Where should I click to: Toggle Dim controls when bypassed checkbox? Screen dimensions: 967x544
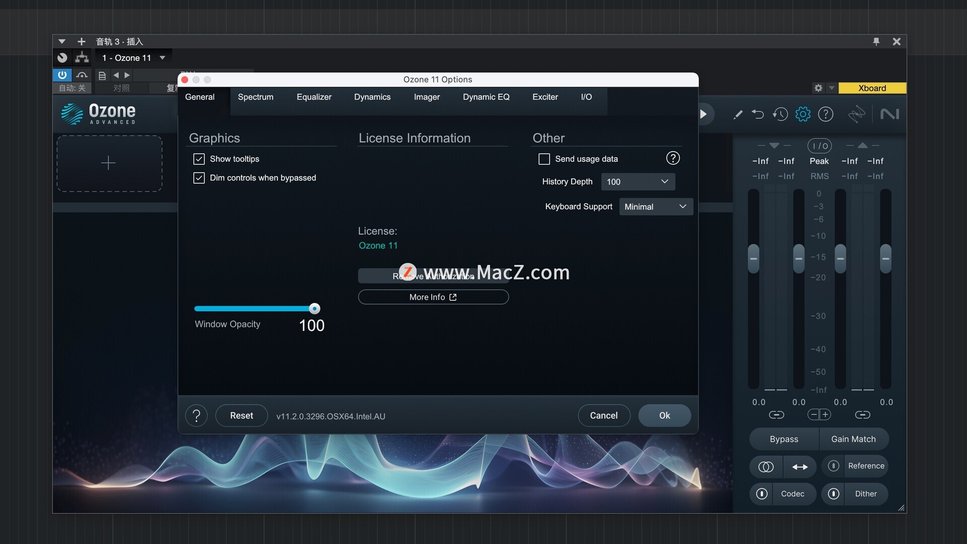[x=199, y=178]
